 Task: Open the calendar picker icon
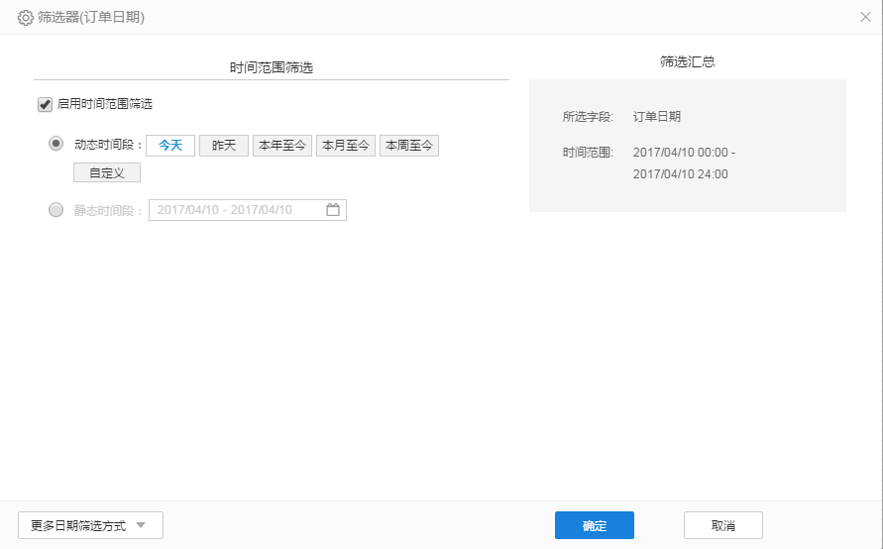click(333, 210)
